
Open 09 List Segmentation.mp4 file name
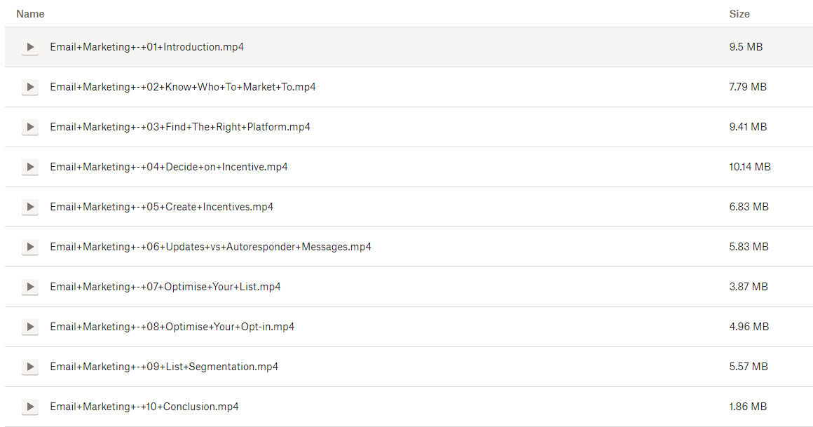[164, 367]
